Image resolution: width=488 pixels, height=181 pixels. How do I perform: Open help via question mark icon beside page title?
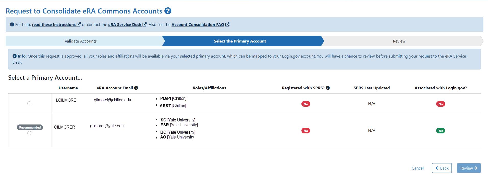(x=168, y=11)
